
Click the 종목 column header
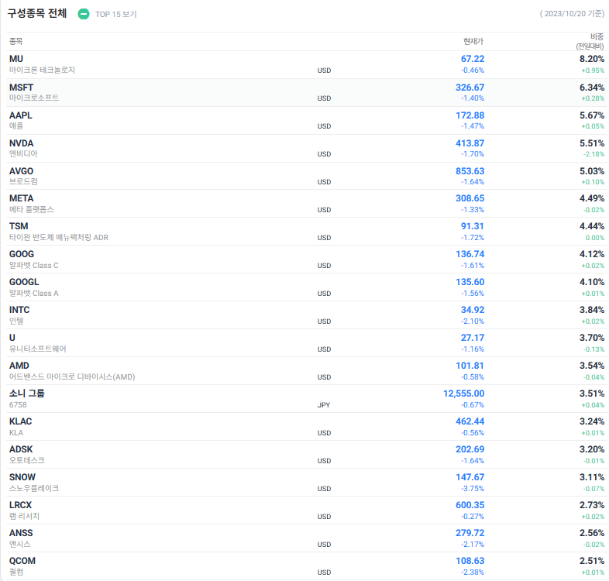16,41
